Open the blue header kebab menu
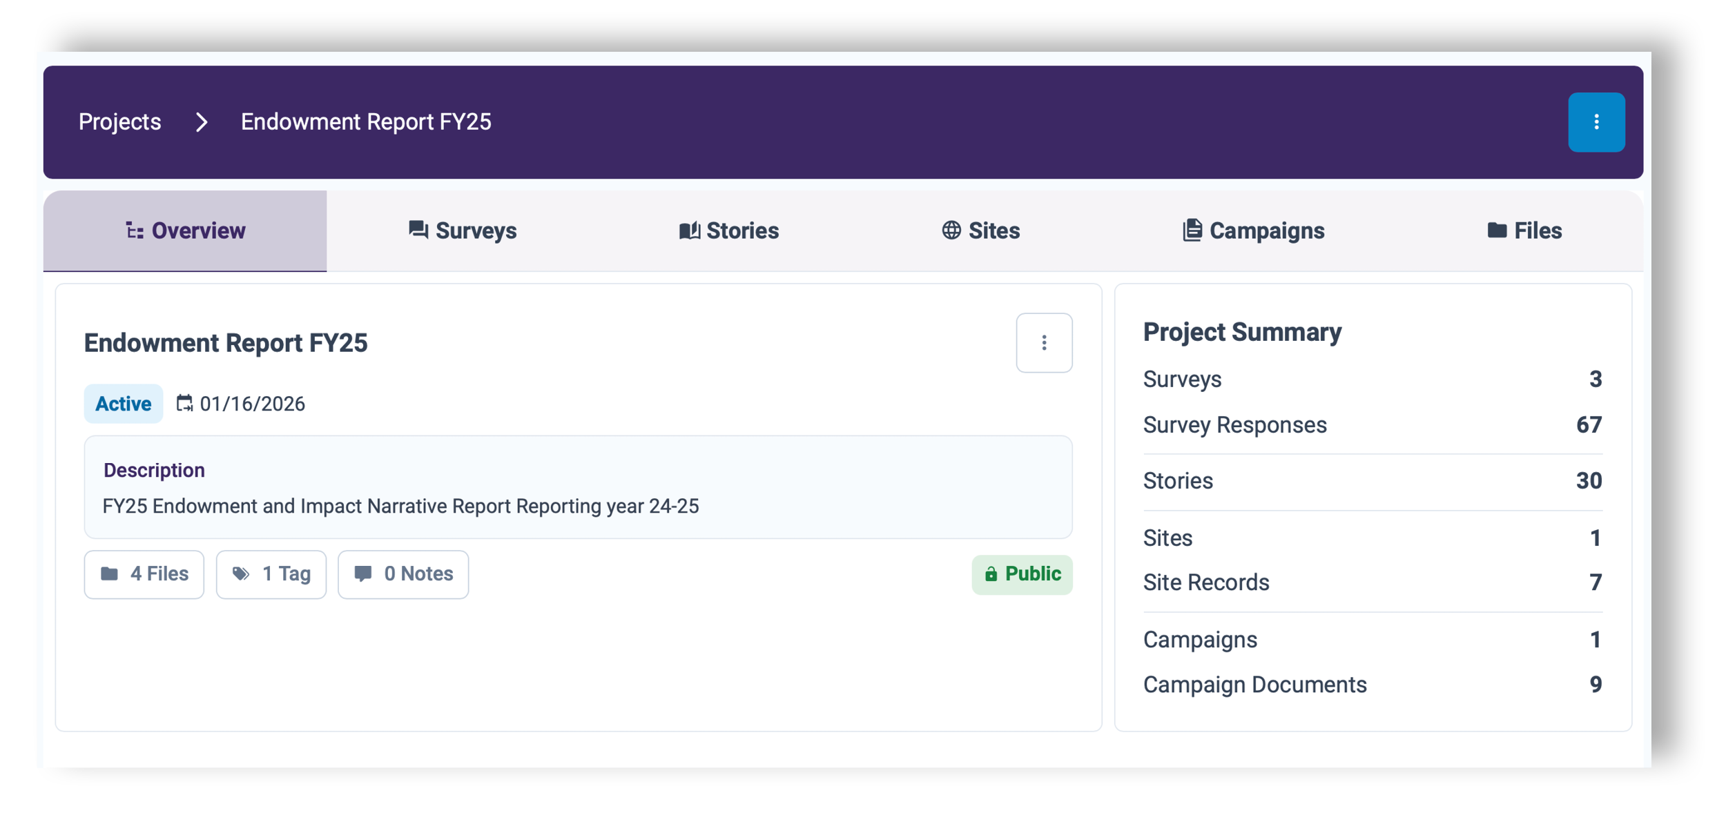This screenshot has width=1726, height=815. (1596, 122)
